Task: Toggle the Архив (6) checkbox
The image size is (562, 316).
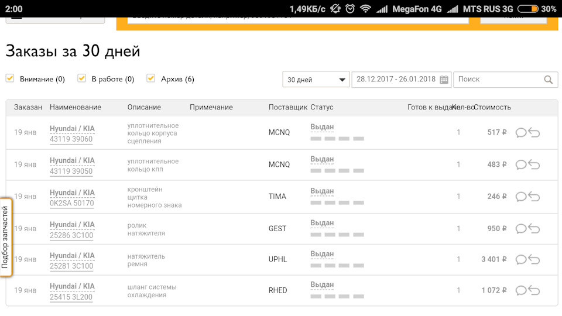Action: (151, 78)
